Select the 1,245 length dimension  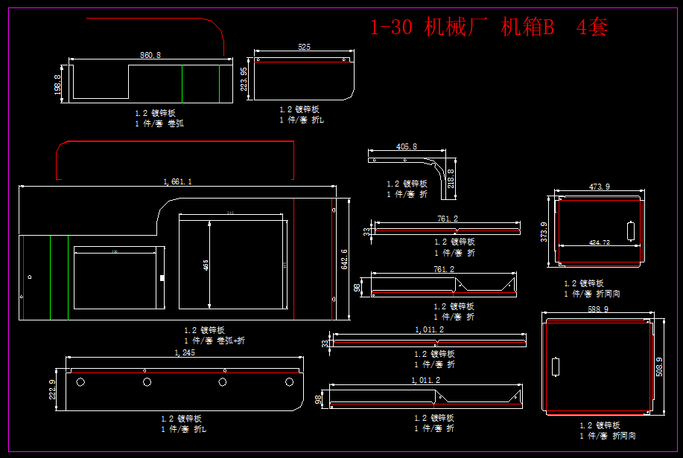pyautogui.click(x=184, y=352)
